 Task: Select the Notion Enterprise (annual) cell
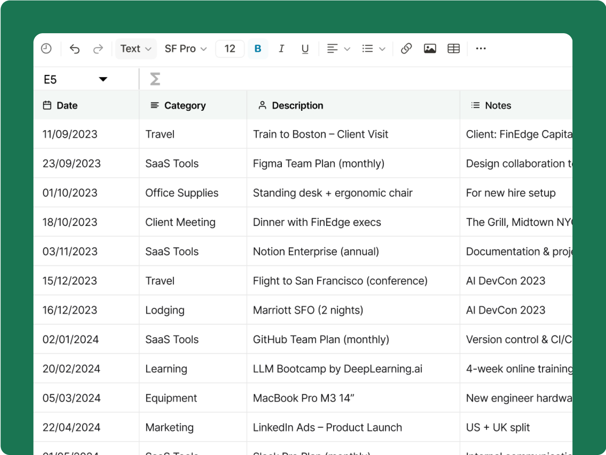[x=353, y=252]
